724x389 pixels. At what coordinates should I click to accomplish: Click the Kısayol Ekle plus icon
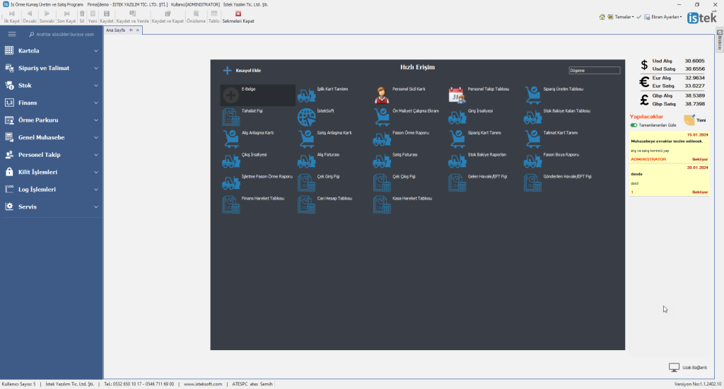tap(227, 70)
